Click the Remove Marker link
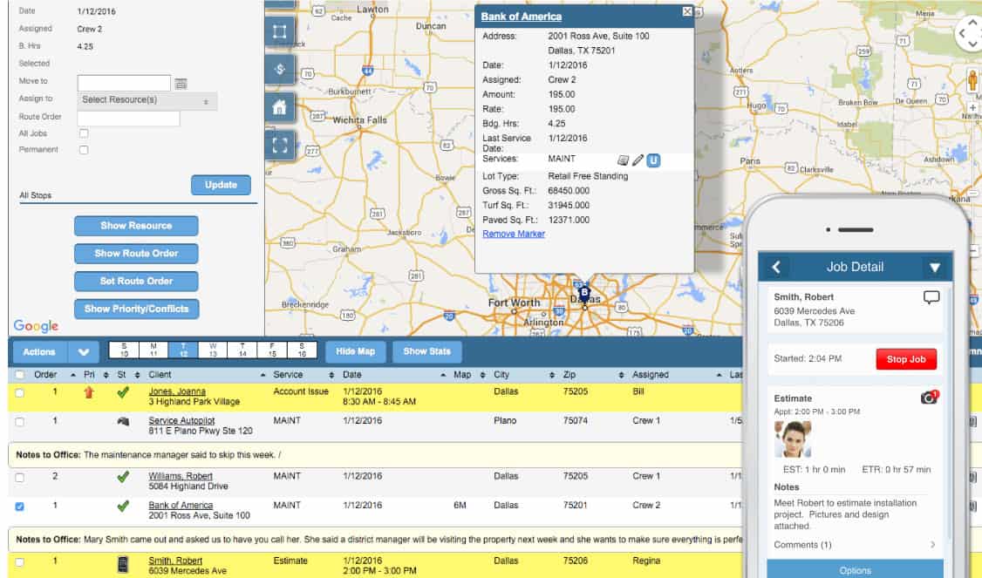 click(x=514, y=235)
